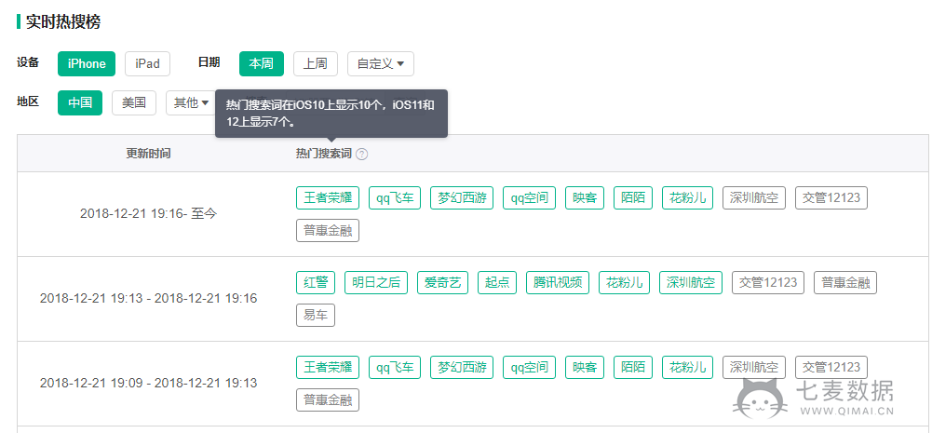Click 普惠金融 in the 19:13-19:16 row
932x433 pixels.
(845, 282)
